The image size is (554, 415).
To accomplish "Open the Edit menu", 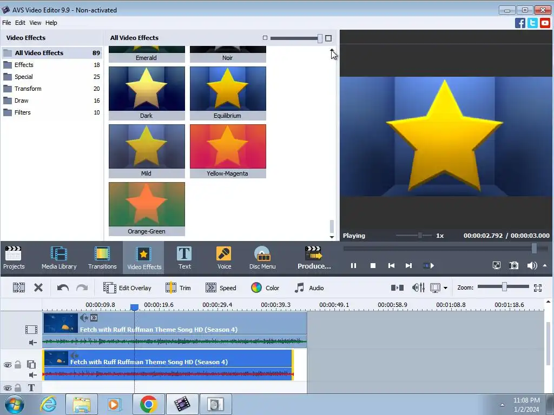I will pyautogui.click(x=20, y=23).
